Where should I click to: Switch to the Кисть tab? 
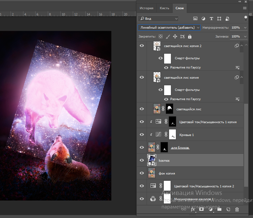164,8
